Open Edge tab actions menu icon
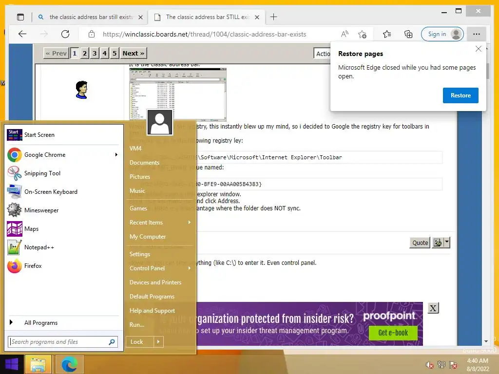Image resolution: width=499 pixels, height=374 pixels. click(x=20, y=17)
